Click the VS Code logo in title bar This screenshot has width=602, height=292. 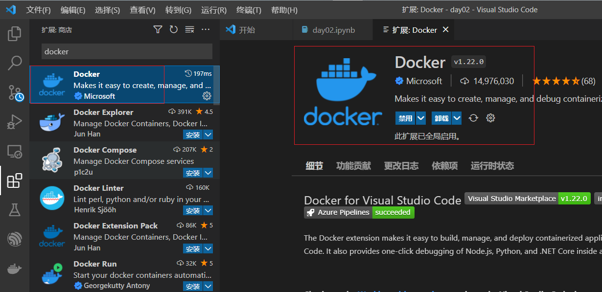pyautogui.click(x=11, y=10)
